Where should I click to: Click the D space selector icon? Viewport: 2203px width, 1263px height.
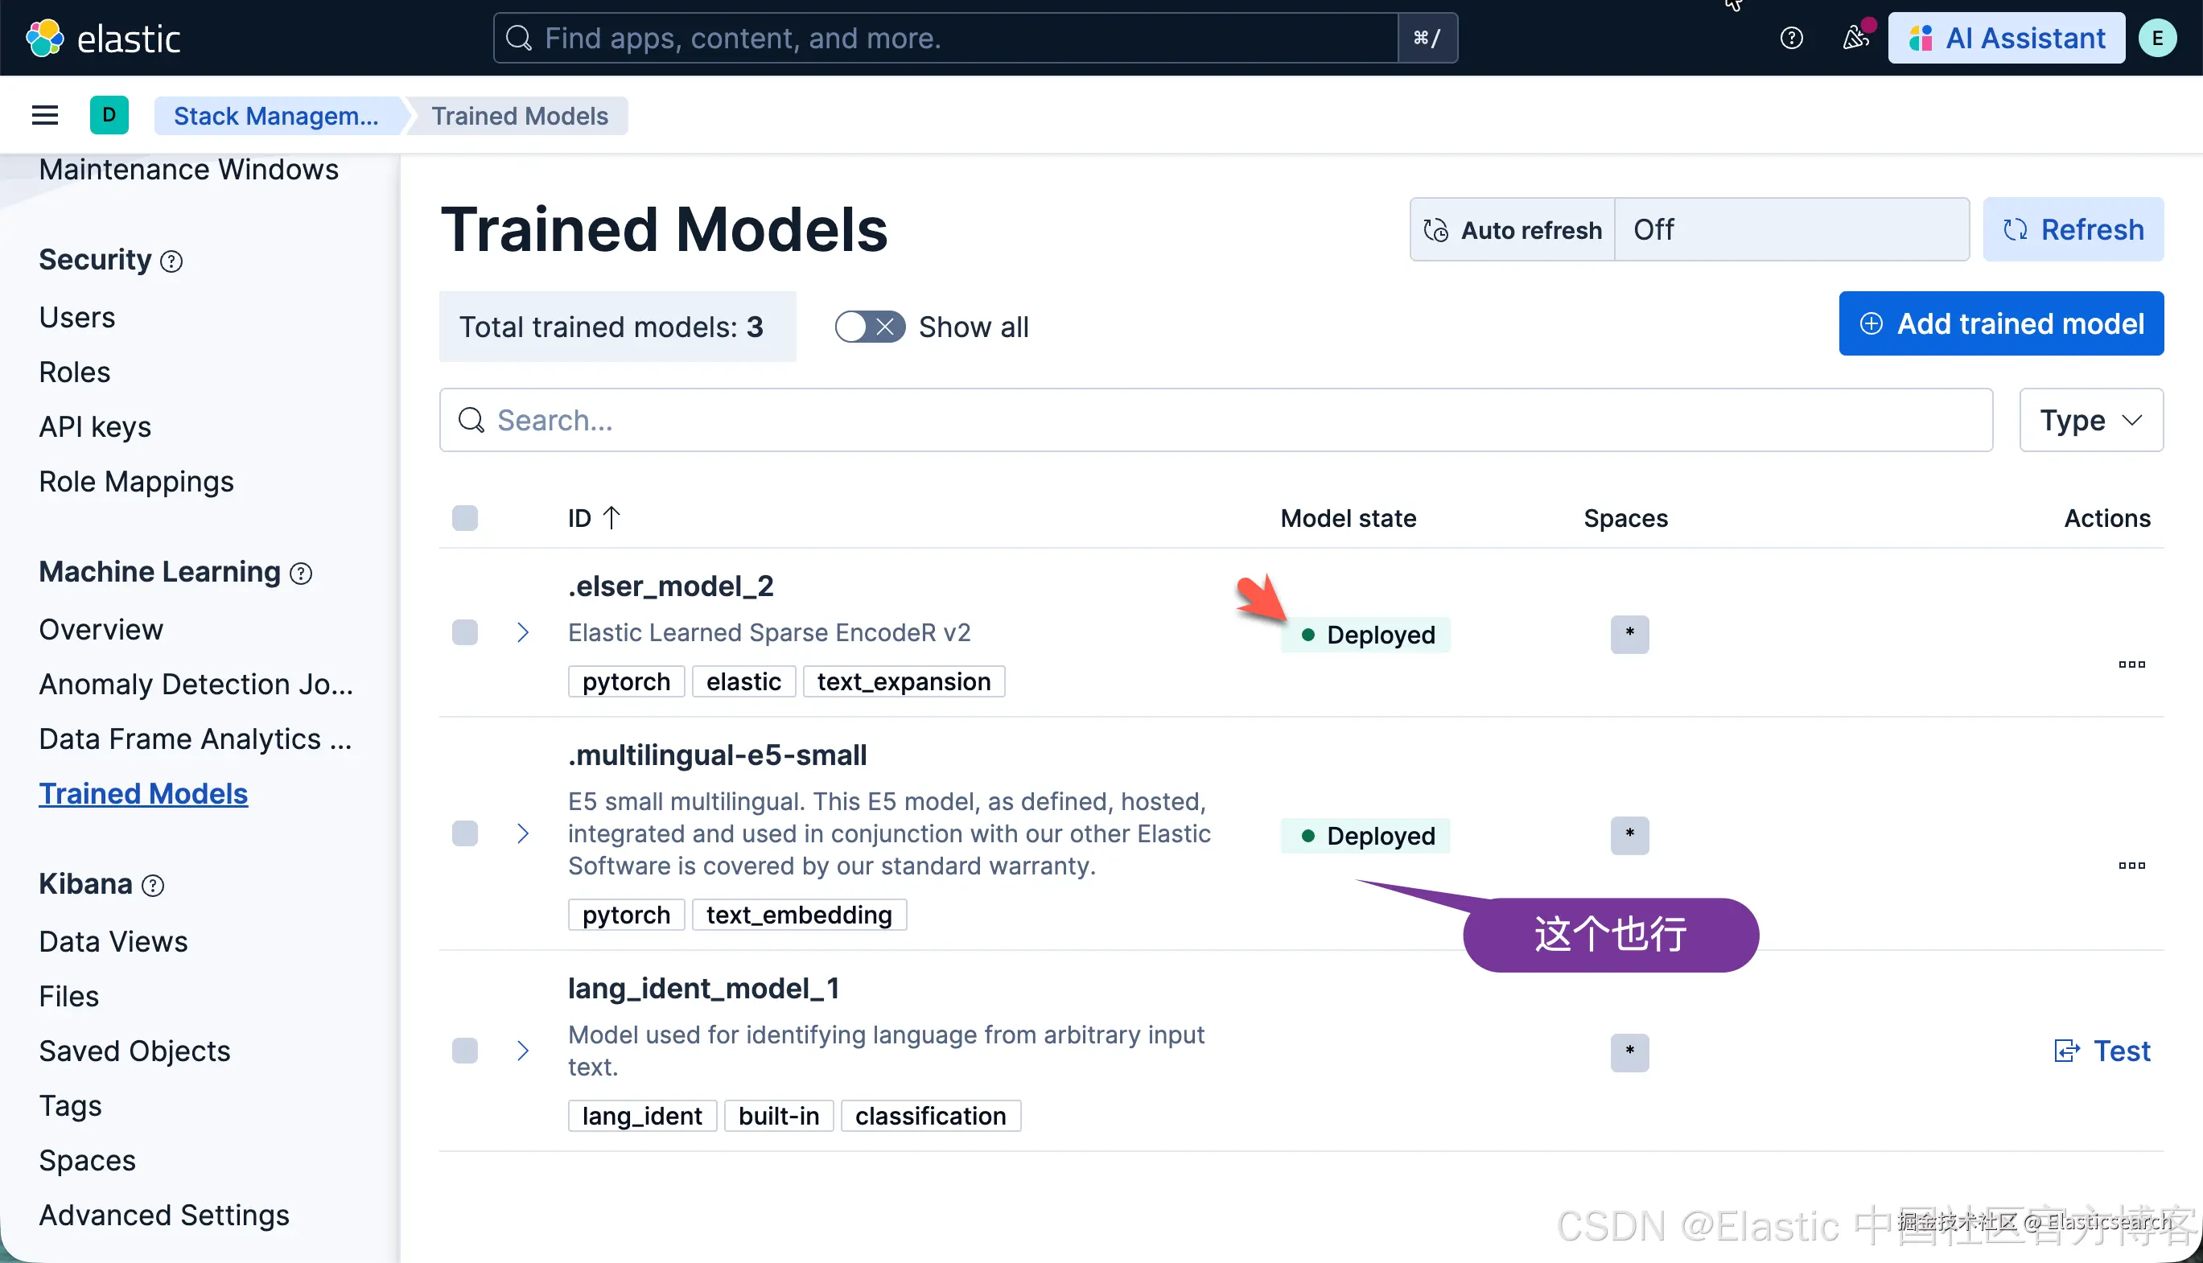[x=109, y=115]
